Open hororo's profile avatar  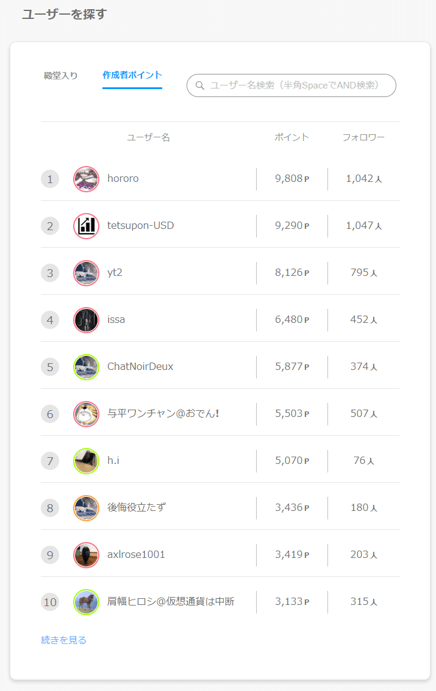coord(86,179)
